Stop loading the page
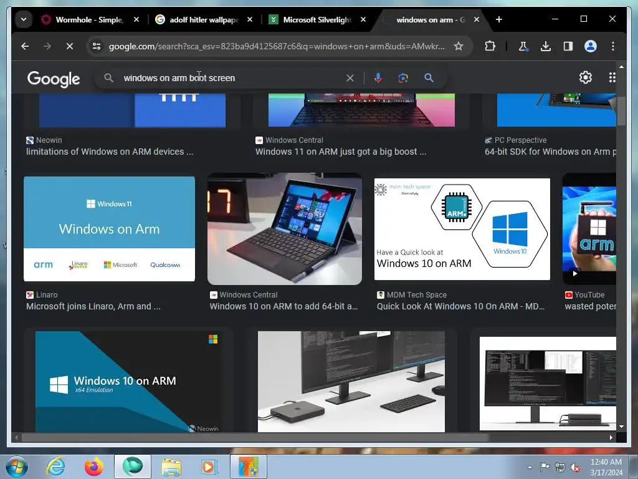 point(70,46)
